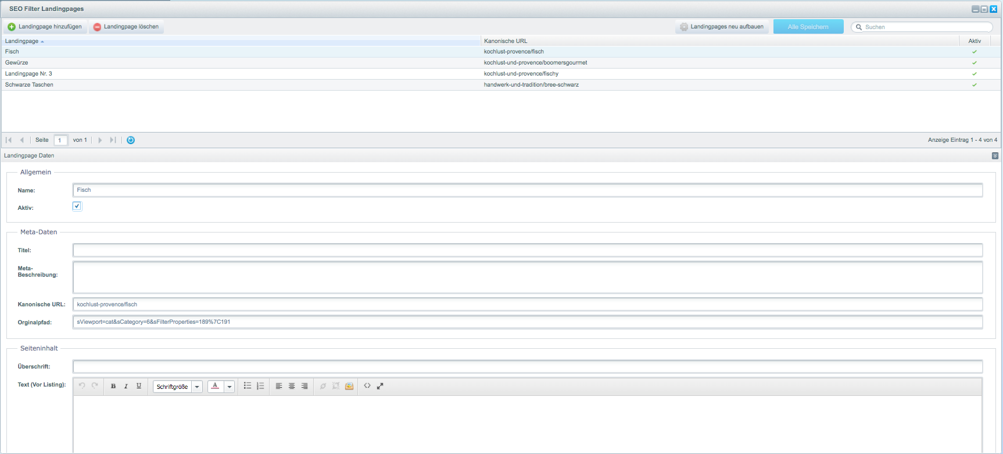Click the page number field

point(60,140)
